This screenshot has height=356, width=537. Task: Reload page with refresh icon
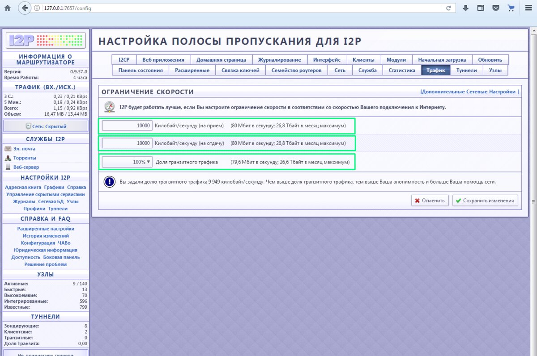(x=448, y=8)
